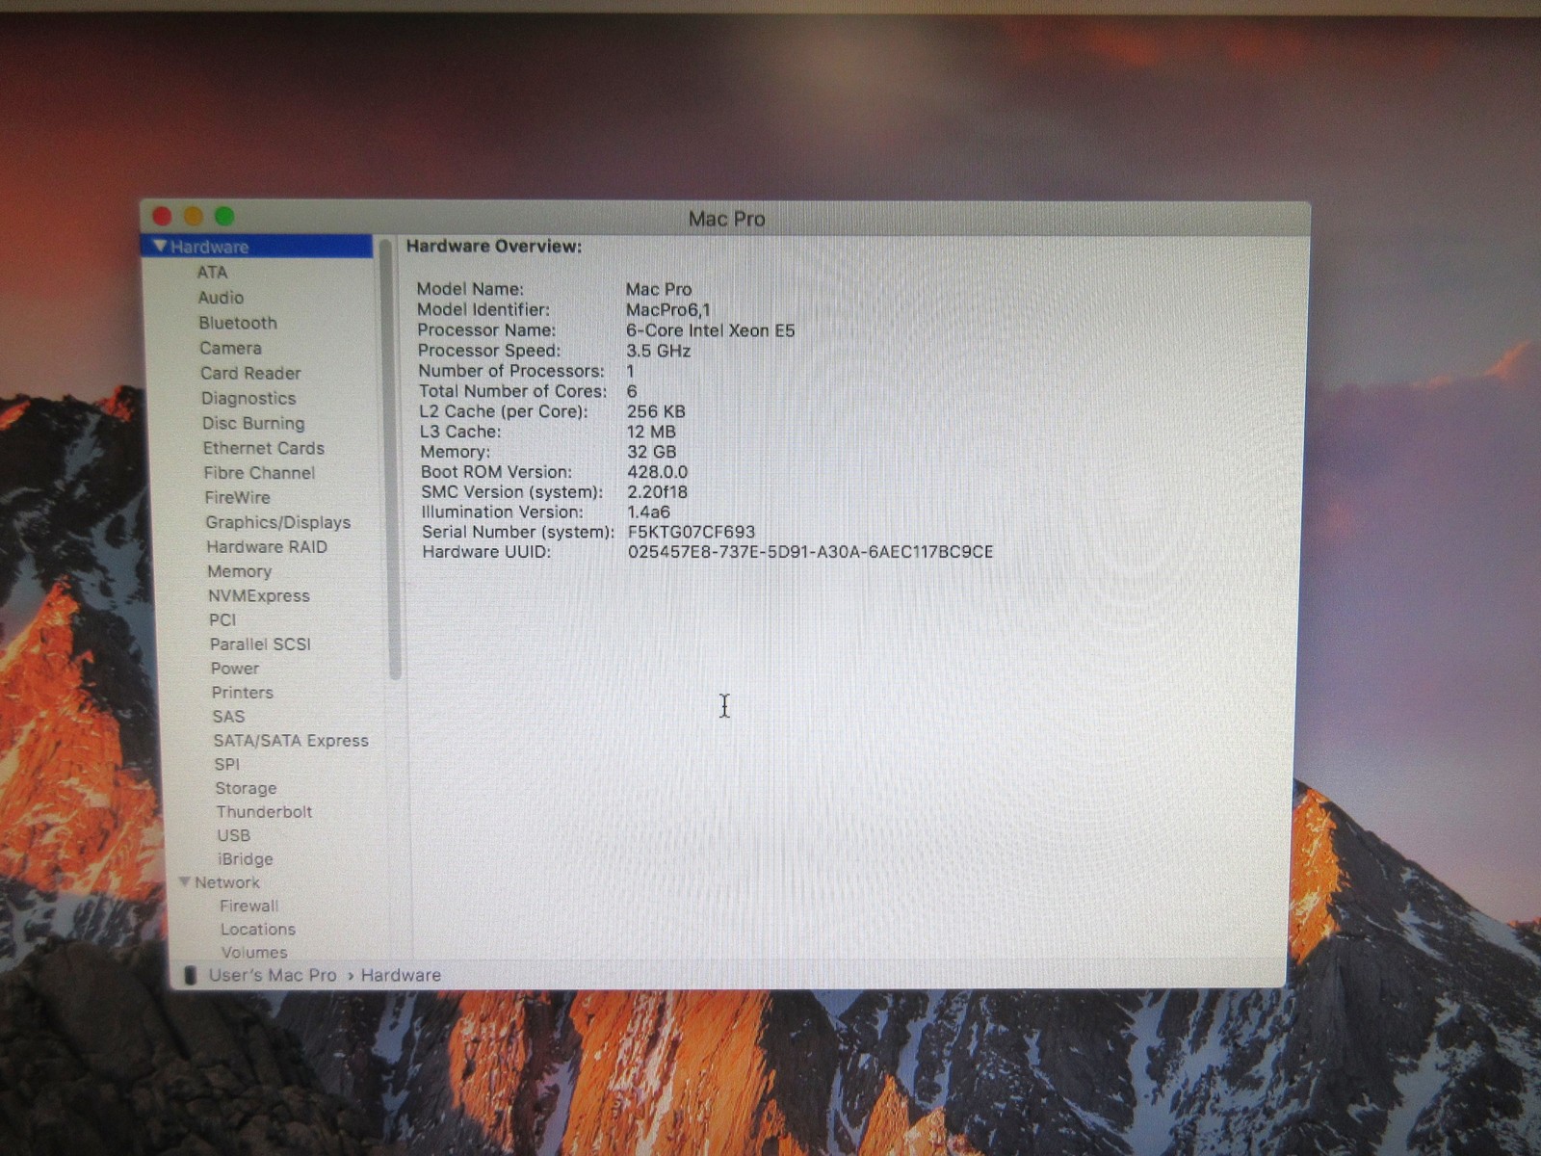This screenshot has height=1156, width=1541.
Task: Select Parallel SCSI entry
Action: [260, 644]
